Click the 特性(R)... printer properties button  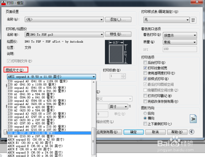pos(118,34)
